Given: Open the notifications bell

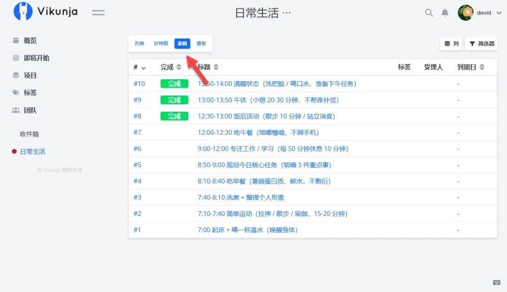Looking at the screenshot, I should click(445, 13).
